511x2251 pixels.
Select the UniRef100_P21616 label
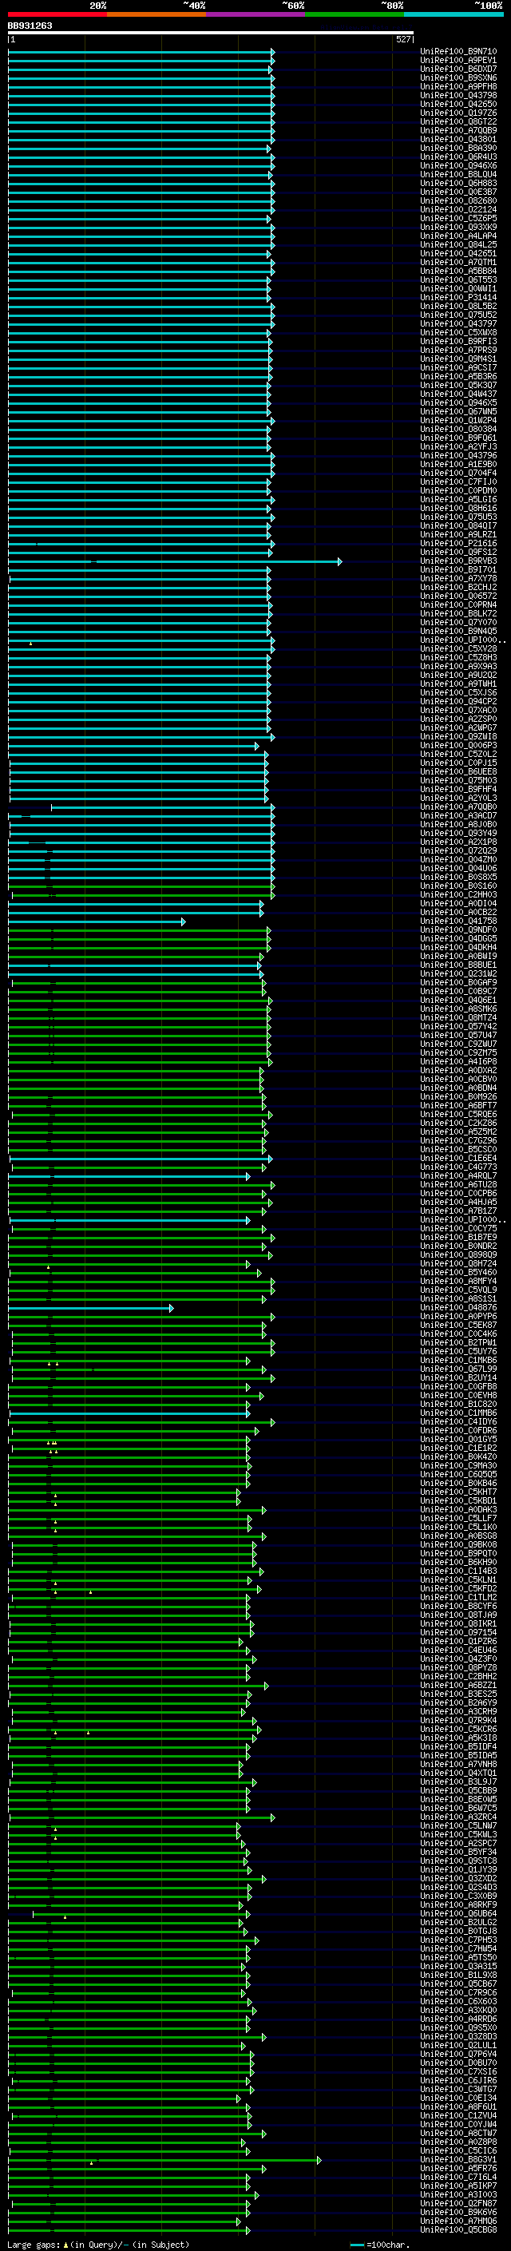tap(458, 544)
